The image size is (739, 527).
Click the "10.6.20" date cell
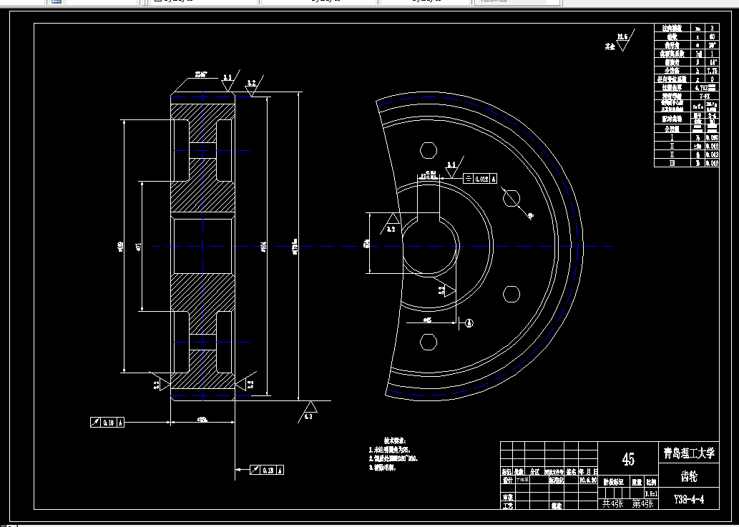[x=588, y=480]
